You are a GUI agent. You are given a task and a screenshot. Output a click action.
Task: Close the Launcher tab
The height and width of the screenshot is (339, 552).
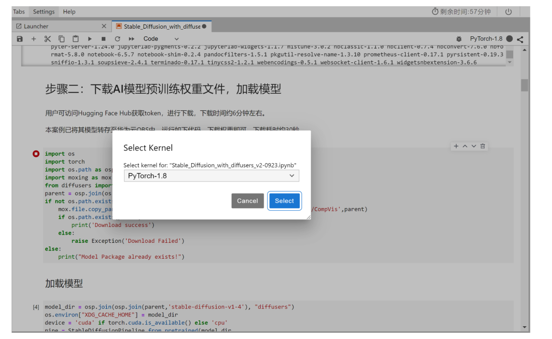(x=104, y=27)
